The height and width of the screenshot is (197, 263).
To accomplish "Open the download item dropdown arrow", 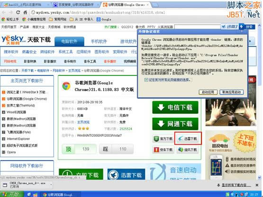I will click(51, 185).
